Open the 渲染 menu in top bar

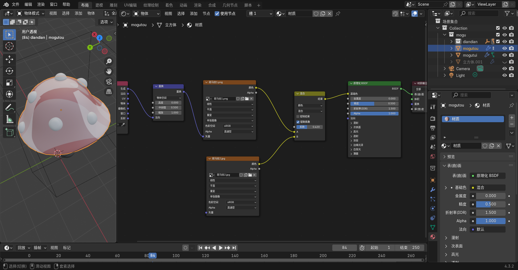point(41,4)
